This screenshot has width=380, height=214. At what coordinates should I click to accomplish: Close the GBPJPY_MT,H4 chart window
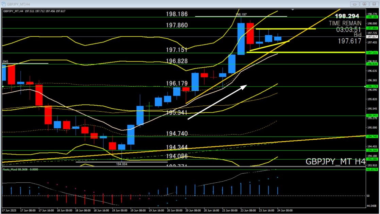374,4
